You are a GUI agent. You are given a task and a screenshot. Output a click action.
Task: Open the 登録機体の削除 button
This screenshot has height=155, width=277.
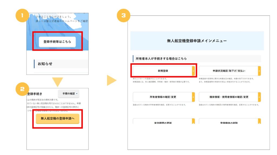[x=229, y=122]
